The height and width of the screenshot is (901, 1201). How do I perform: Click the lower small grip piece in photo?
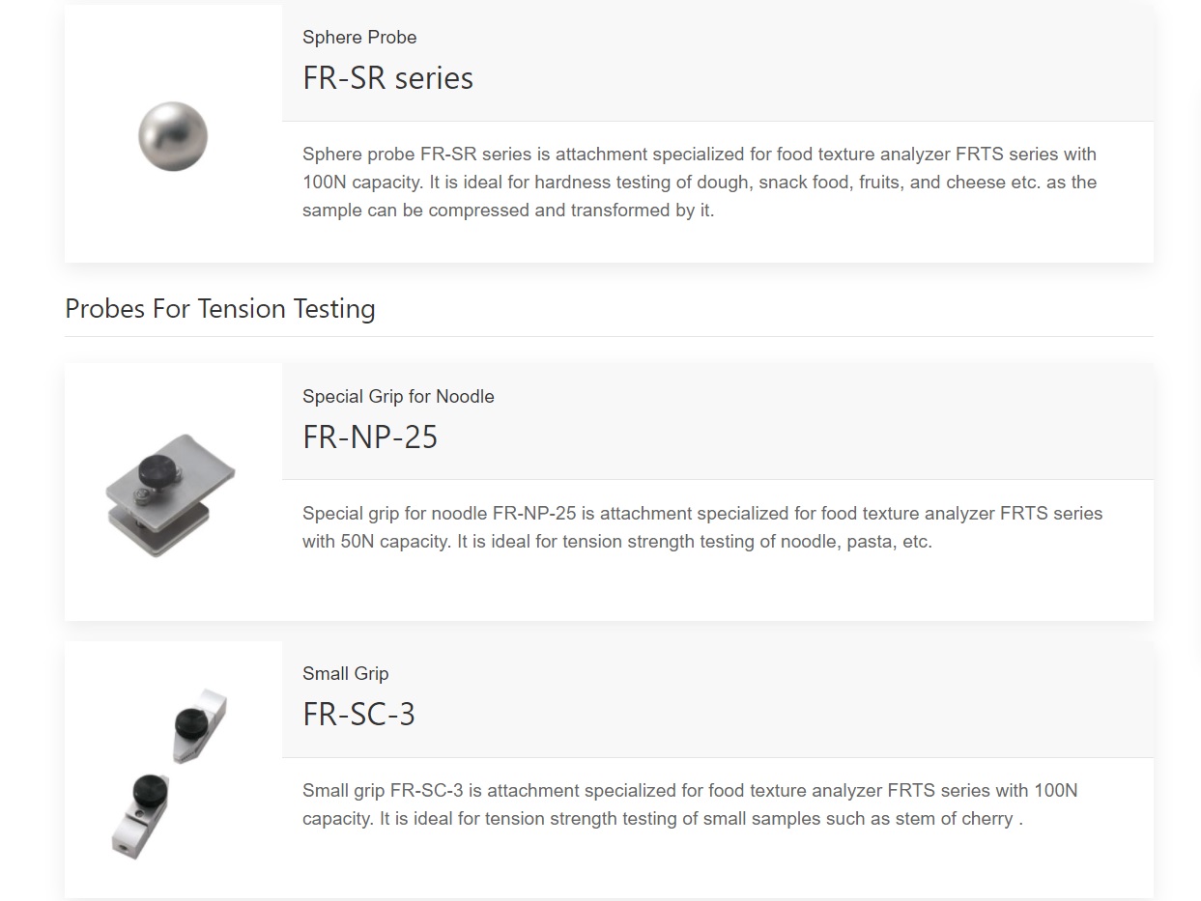(143, 816)
